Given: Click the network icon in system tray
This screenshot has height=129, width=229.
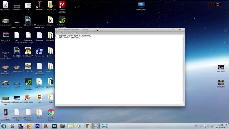Looking at the screenshot, I should (212, 126).
